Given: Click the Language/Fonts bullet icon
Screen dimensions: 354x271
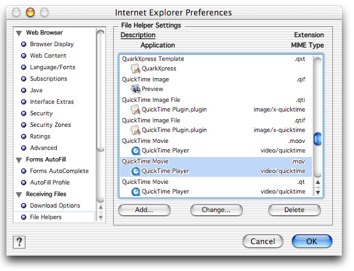Looking at the screenshot, I should click(24, 67).
